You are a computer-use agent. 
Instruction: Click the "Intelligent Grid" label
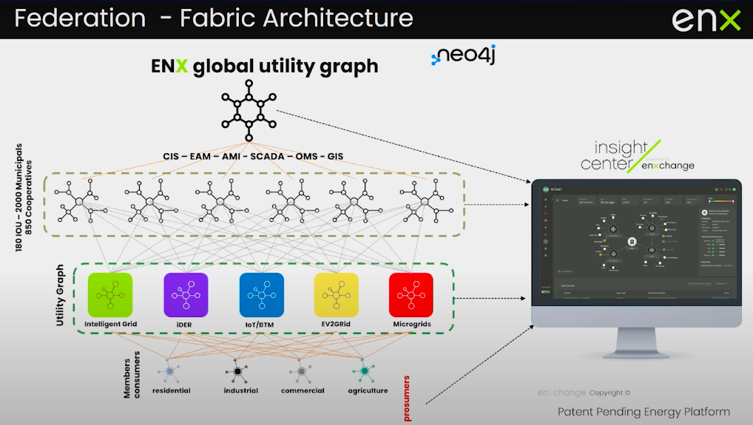[110, 324]
